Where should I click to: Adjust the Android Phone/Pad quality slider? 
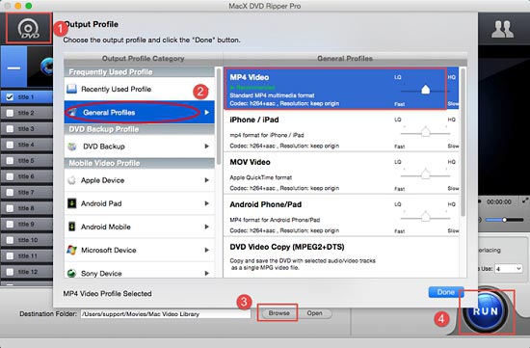(x=425, y=217)
